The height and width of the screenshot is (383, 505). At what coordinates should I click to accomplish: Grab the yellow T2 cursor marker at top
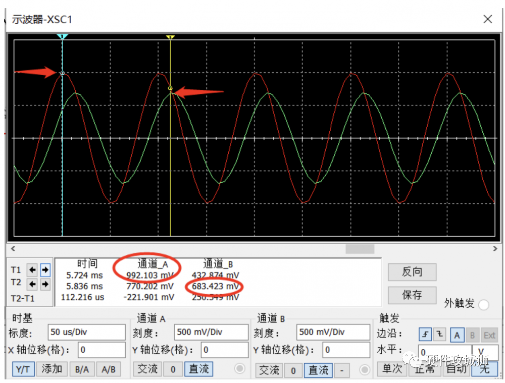170,37
